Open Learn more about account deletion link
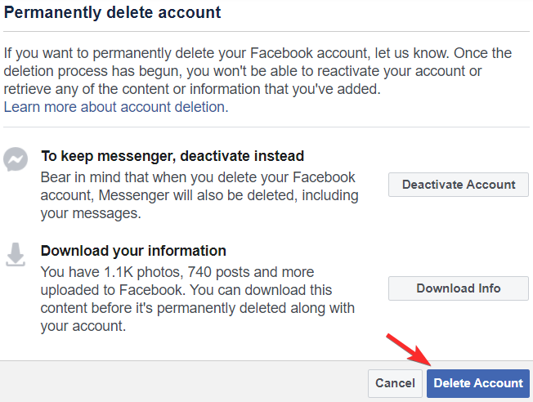This screenshot has width=533, height=402. click(x=115, y=107)
